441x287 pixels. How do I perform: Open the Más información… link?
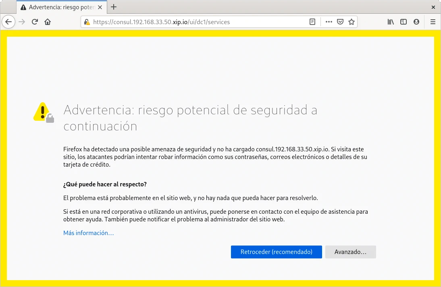pyautogui.click(x=89, y=233)
